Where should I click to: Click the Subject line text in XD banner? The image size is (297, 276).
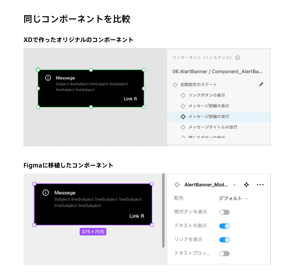click(92, 87)
